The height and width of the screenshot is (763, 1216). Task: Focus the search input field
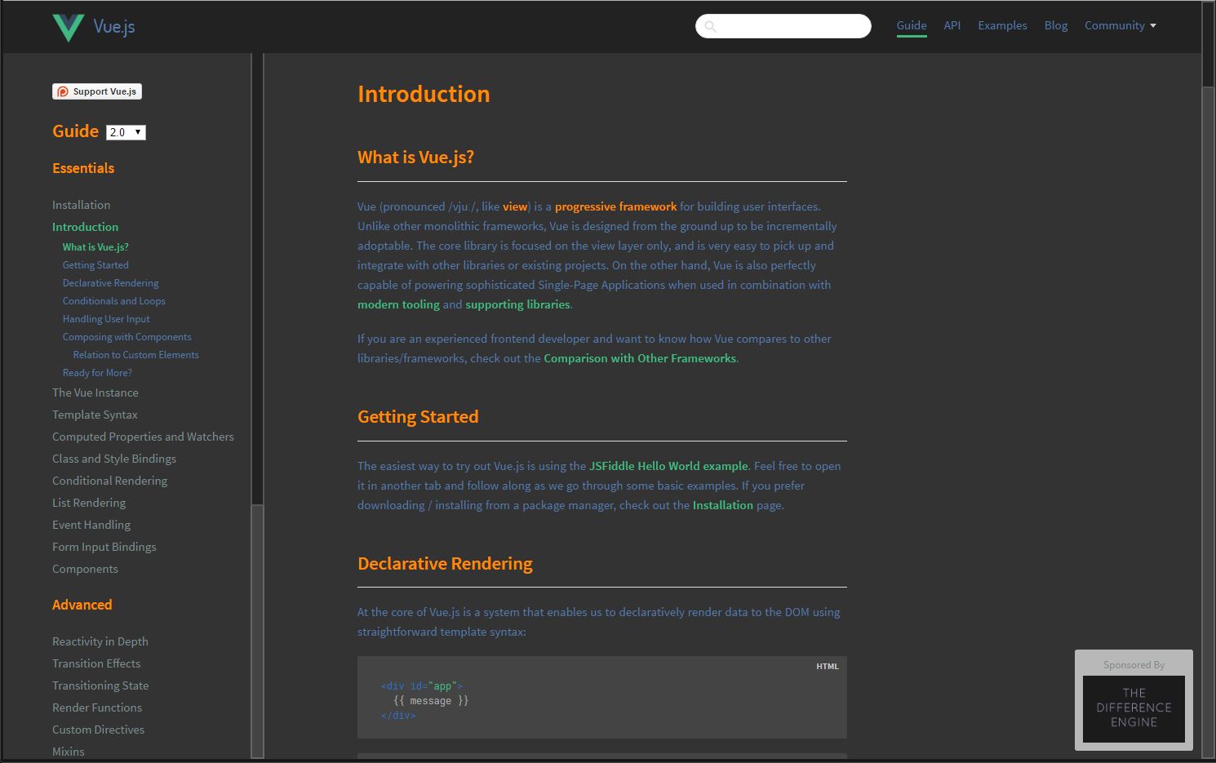click(783, 26)
